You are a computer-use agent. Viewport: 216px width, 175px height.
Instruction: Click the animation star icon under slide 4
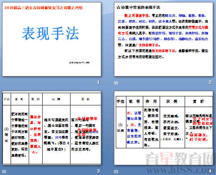click(116, 171)
